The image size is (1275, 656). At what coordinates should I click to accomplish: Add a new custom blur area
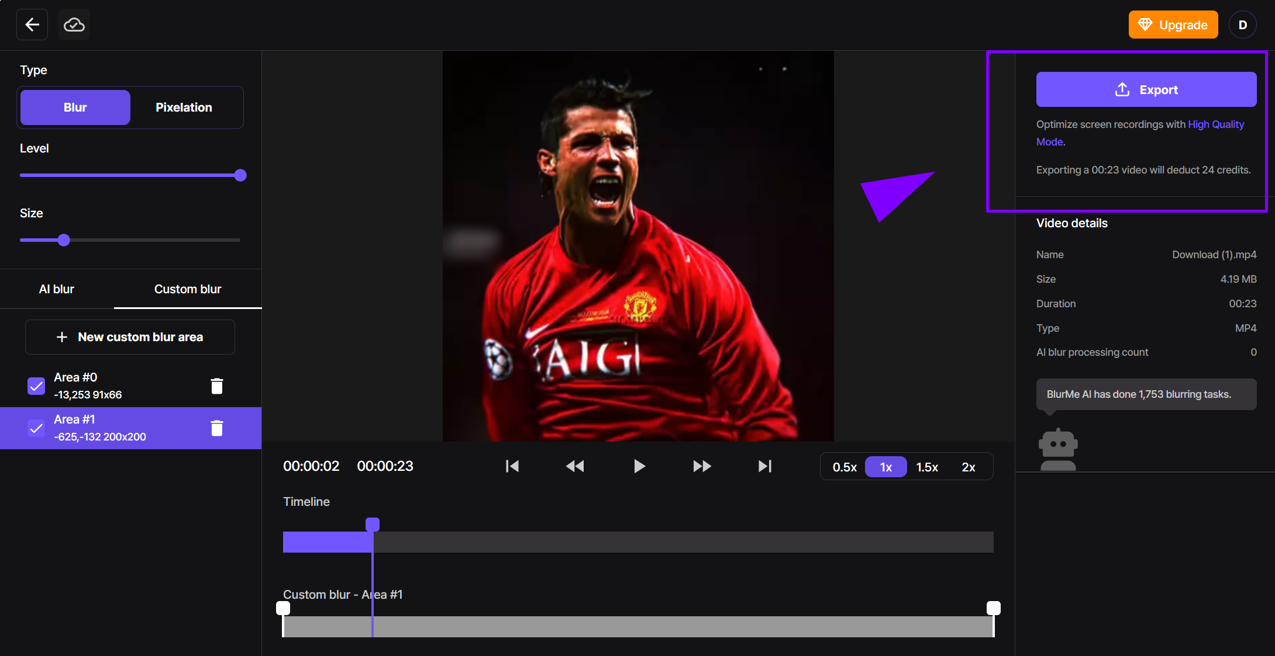pyautogui.click(x=130, y=336)
